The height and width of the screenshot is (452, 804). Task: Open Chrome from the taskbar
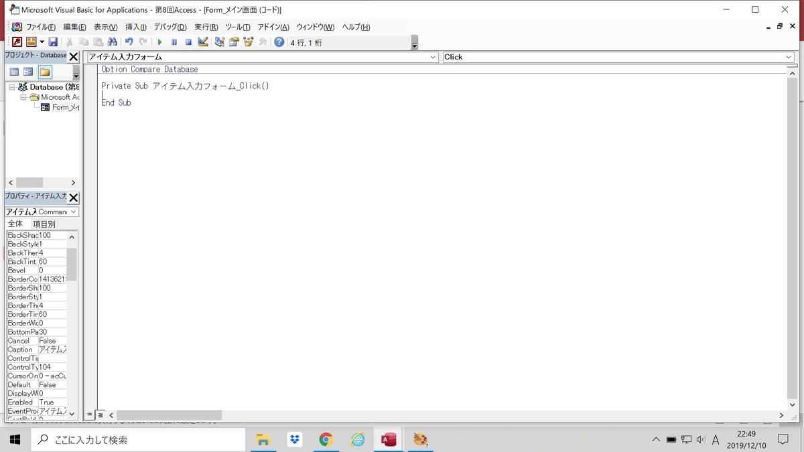326,439
